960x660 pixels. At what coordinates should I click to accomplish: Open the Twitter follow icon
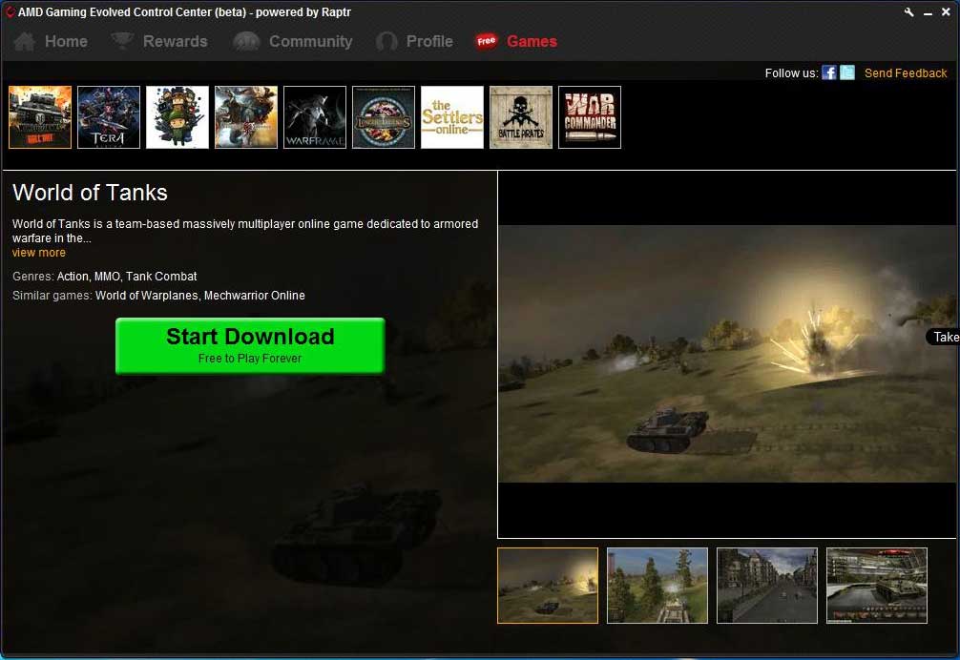(847, 72)
